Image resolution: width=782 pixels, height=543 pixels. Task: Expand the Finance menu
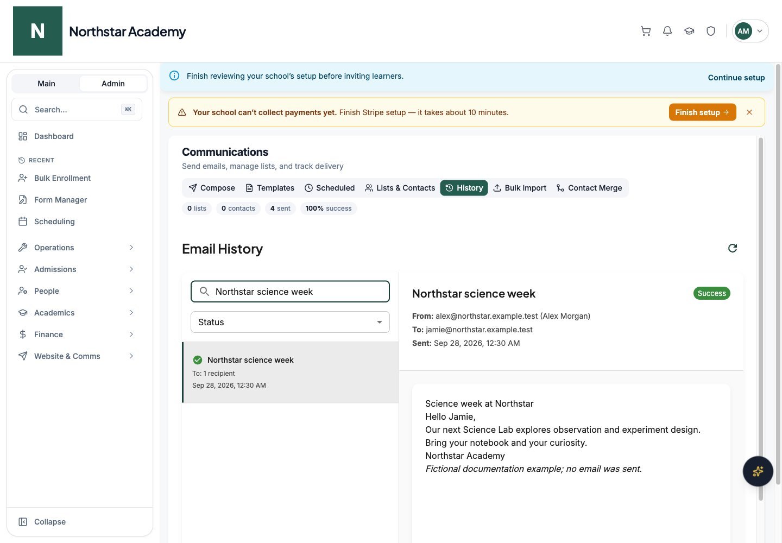pyautogui.click(x=77, y=334)
